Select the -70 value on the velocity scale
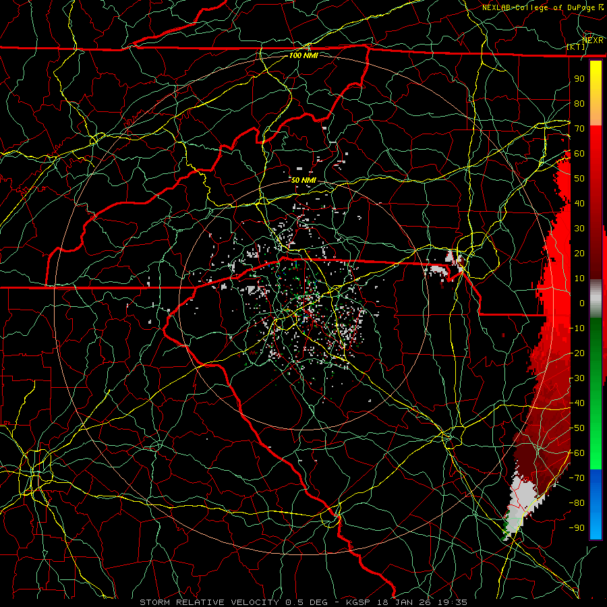 [577, 478]
